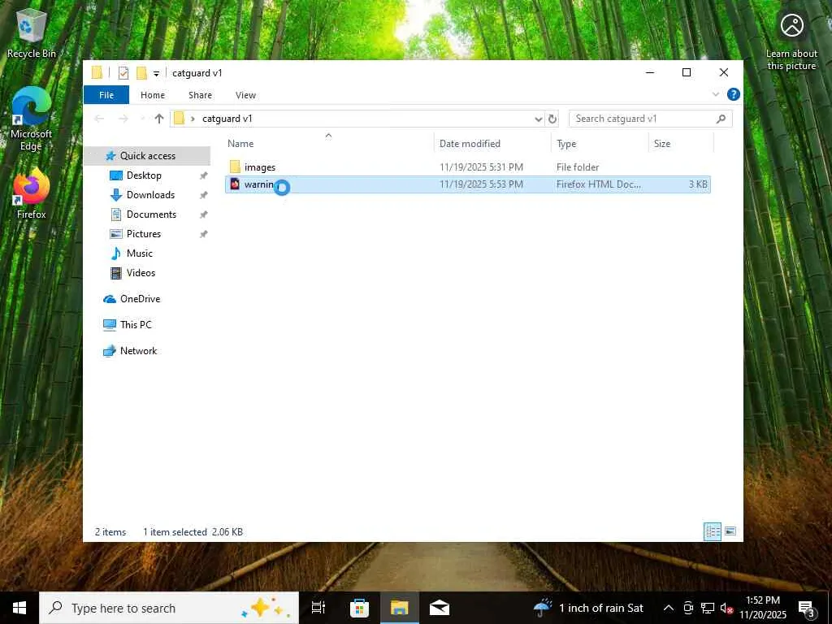Open the Firefox desktop shortcut
Image resolution: width=832 pixels, height=624 pixels.
coord(32,193)
